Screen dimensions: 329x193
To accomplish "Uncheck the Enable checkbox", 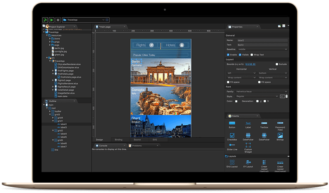I will [228, 55].
